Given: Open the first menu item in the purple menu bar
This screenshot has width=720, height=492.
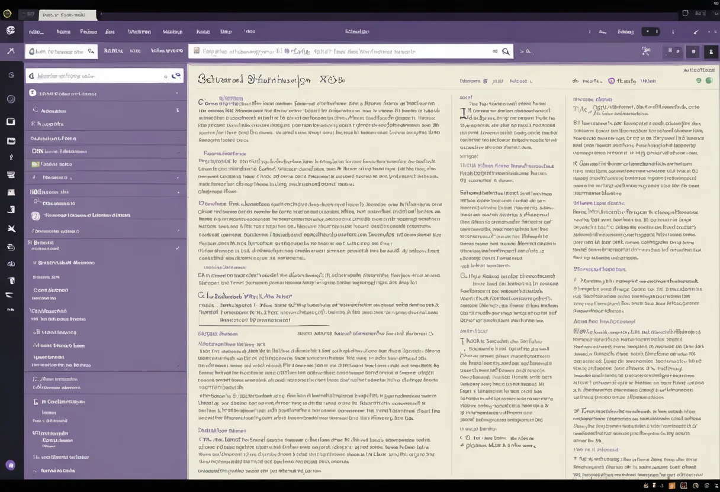Looking at the screenshot, I should pos(36,32).
